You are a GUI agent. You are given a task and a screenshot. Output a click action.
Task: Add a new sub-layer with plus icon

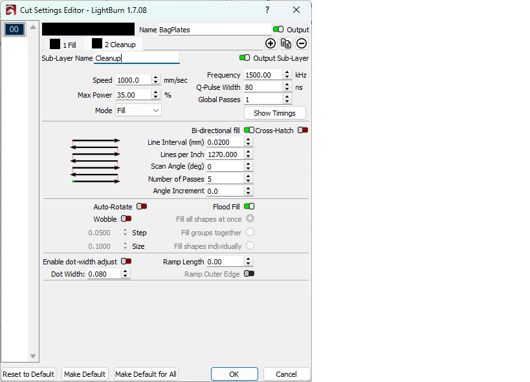271,43
